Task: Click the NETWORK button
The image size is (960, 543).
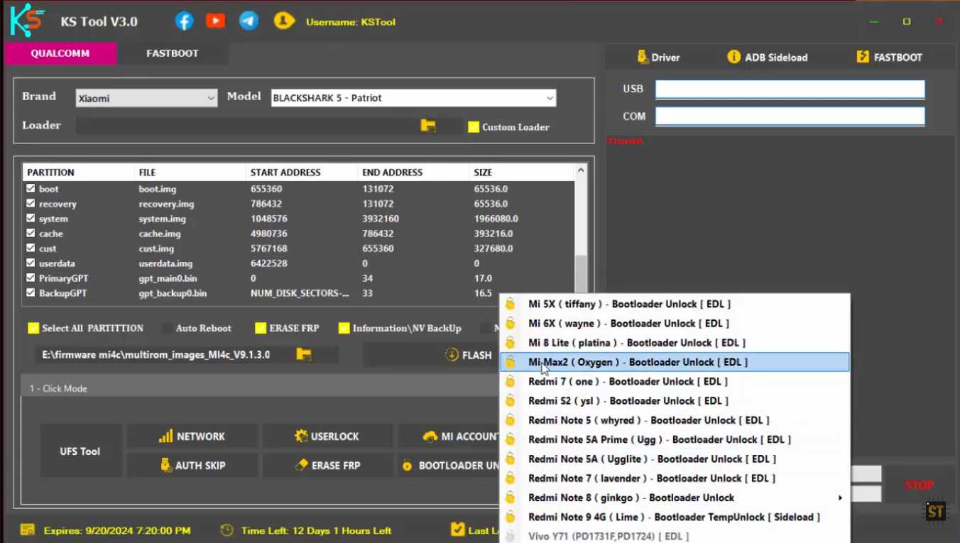Action: [x=192, y=437]
